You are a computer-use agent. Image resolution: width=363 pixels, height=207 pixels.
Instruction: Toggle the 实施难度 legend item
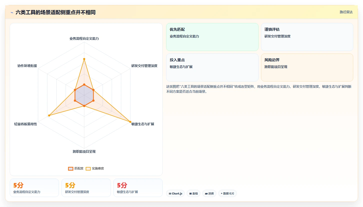(x=95, y=168)
